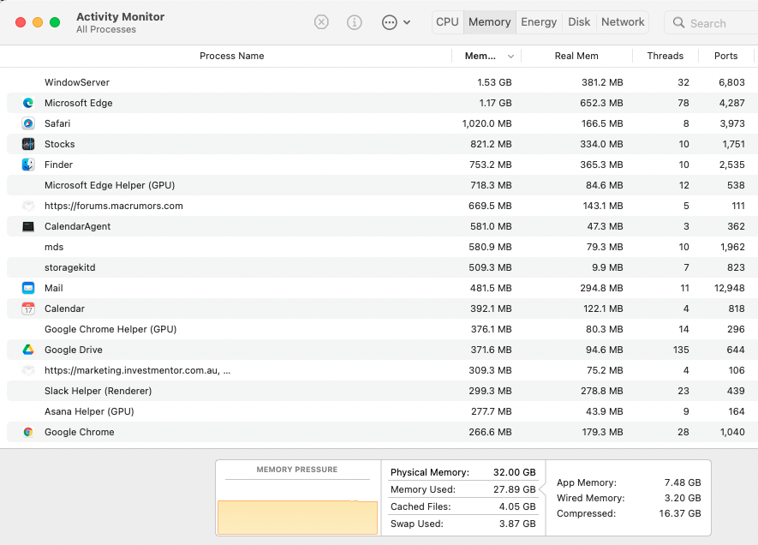The image size is (758, 545).
Task: Click the ellipsis More actions icon
Action: point(389,22)
